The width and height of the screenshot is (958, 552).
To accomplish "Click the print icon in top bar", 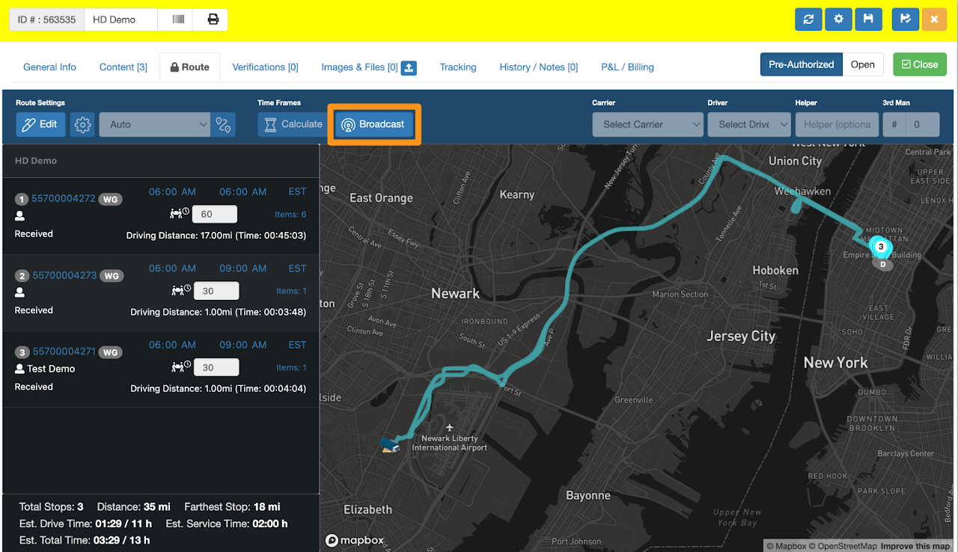I will (x=213, y=19).
